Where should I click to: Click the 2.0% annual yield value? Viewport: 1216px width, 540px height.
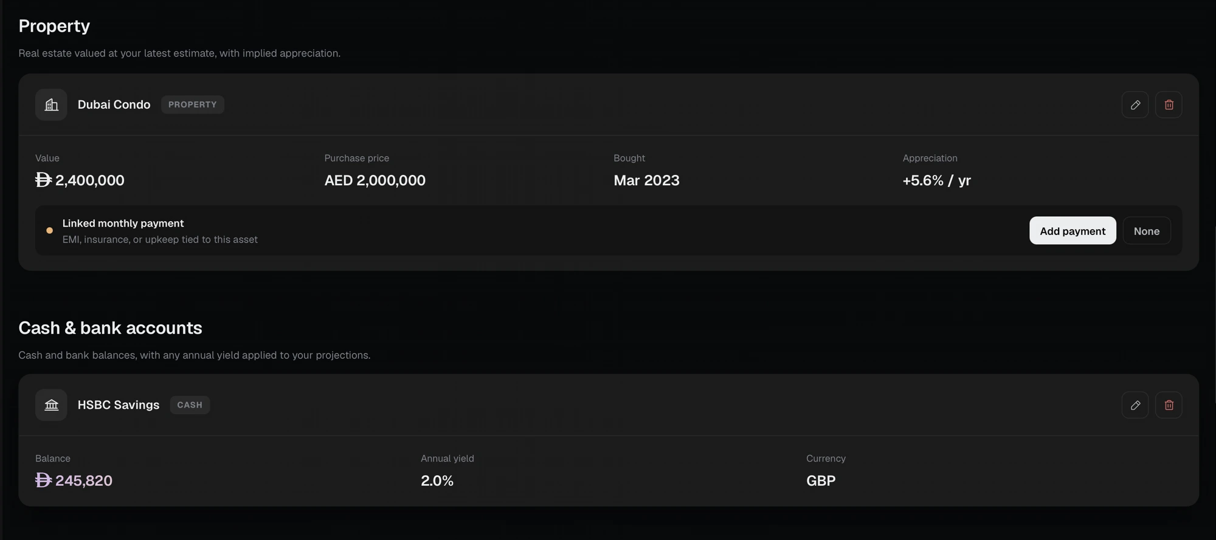437,480
